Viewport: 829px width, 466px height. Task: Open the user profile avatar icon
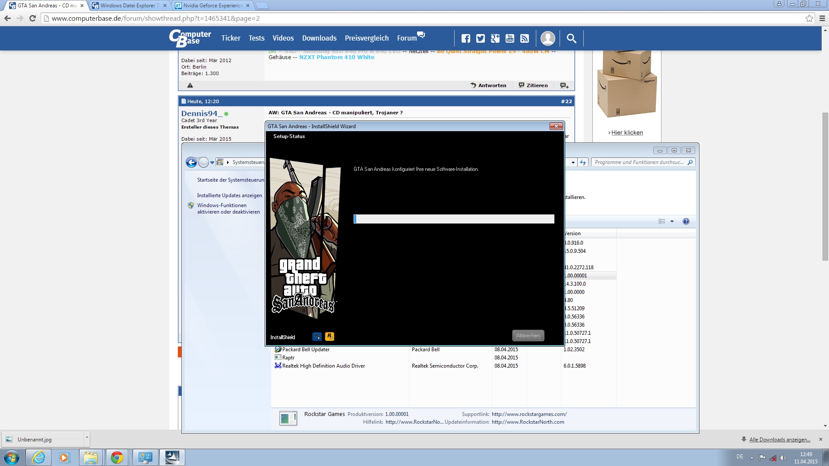point(547,38)
